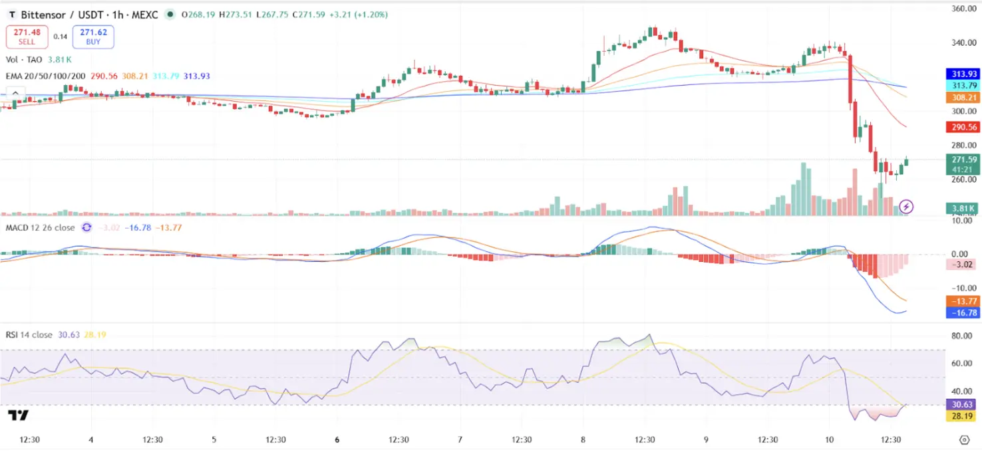Click date label 4 on time axis
Image resolution: width=982 pixels, height=456 pixels.
point(91,439)
